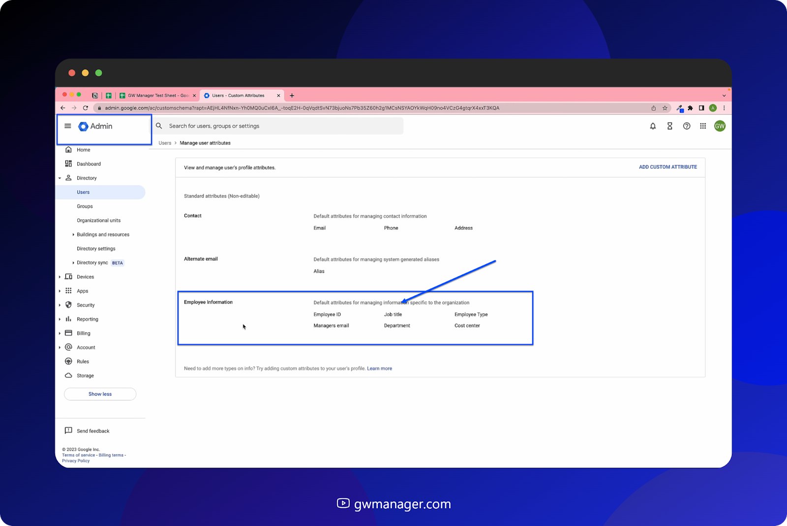The image size is (787, 526).
Task: Expand Buildings and resources
Action: 73,235
